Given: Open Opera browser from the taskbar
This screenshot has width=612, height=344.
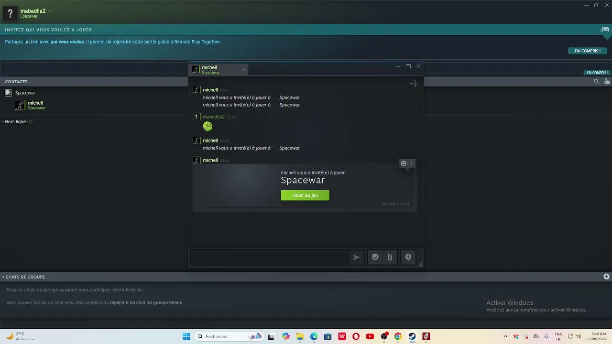Looking at the screenshot, I should tap(356, 336).
